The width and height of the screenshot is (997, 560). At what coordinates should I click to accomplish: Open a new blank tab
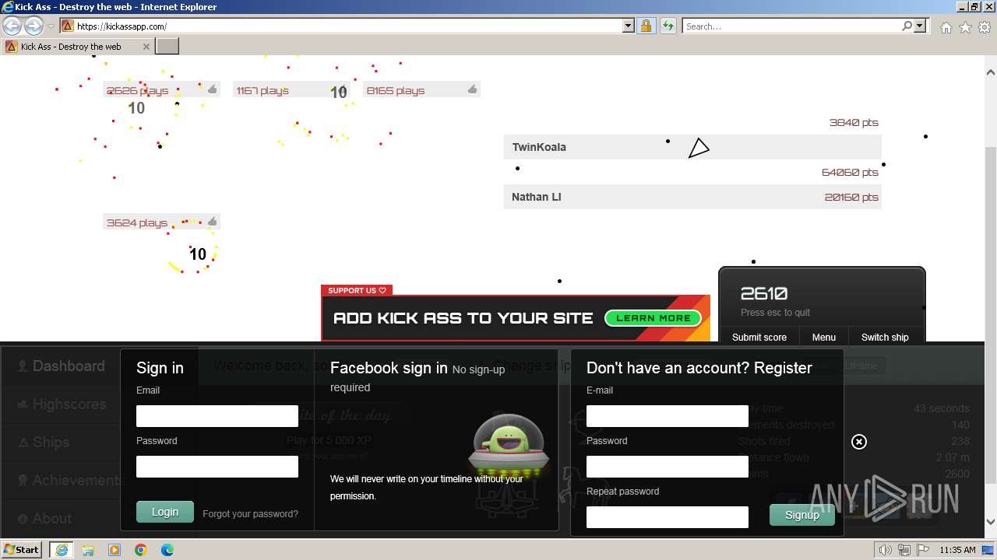pos(167,47)
